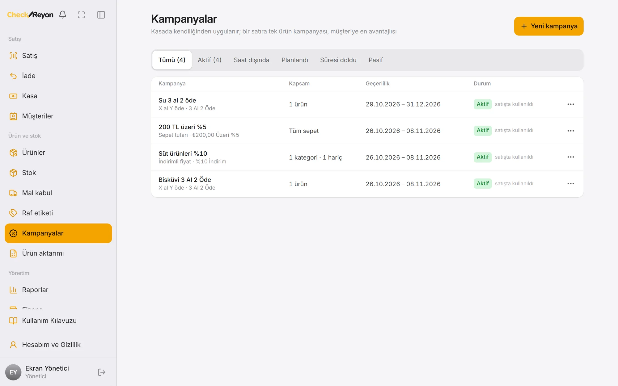Switch to the Saat dışında tab

252,60
